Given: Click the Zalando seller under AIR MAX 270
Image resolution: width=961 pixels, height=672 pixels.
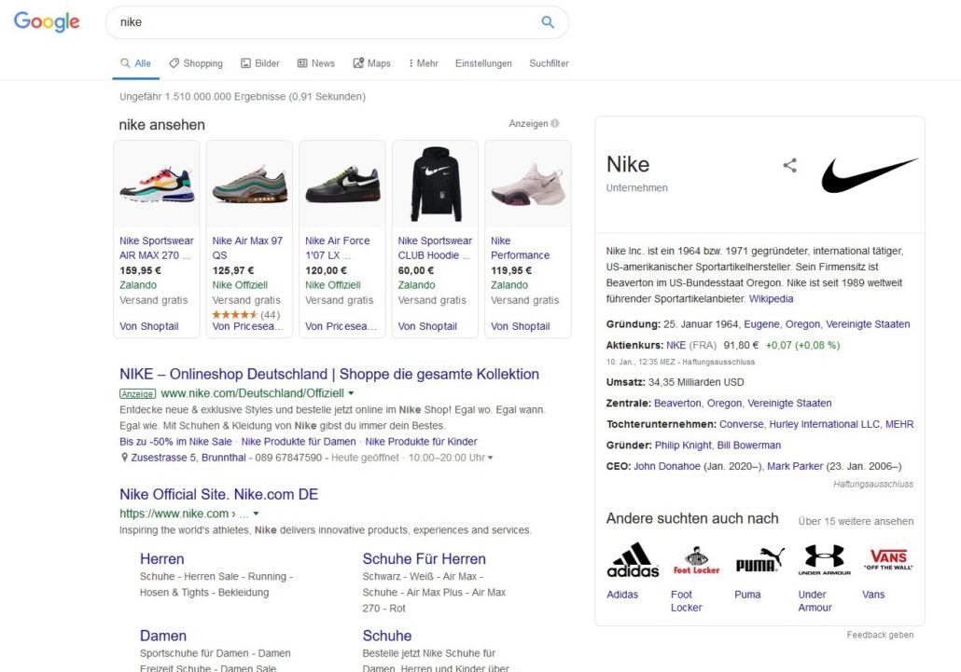Looking at the screenshot, I should 138,284.
